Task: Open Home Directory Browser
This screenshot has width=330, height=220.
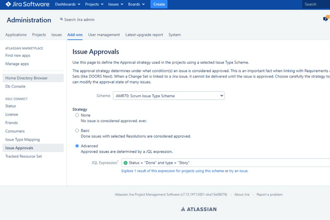Action: 33,78
